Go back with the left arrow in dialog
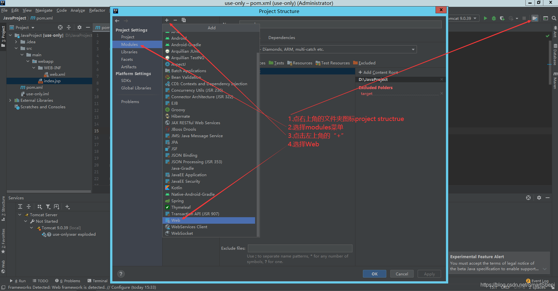The height and width of the screenshot is (291, 558). tap(117, 20)
